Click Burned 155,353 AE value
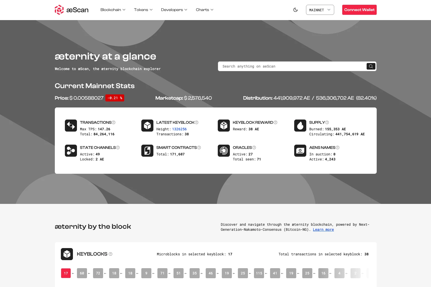Screen dimensions: 431x287 (x=335, y=129)
